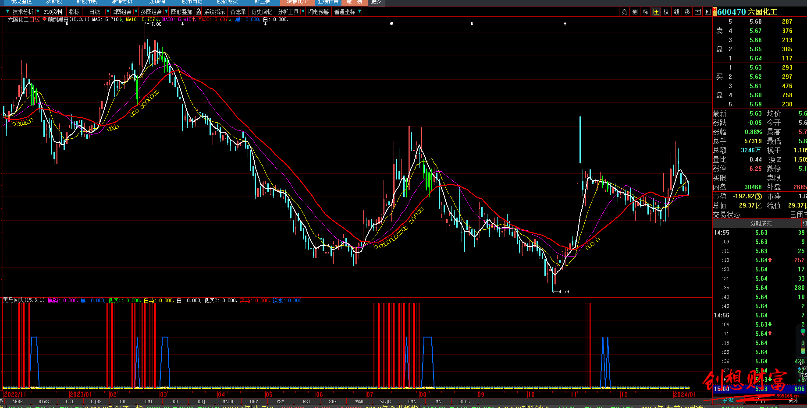Click sell level 5 price 5.68
The height and width of the screenshot is (408, 807).
(x=755, y=21)
